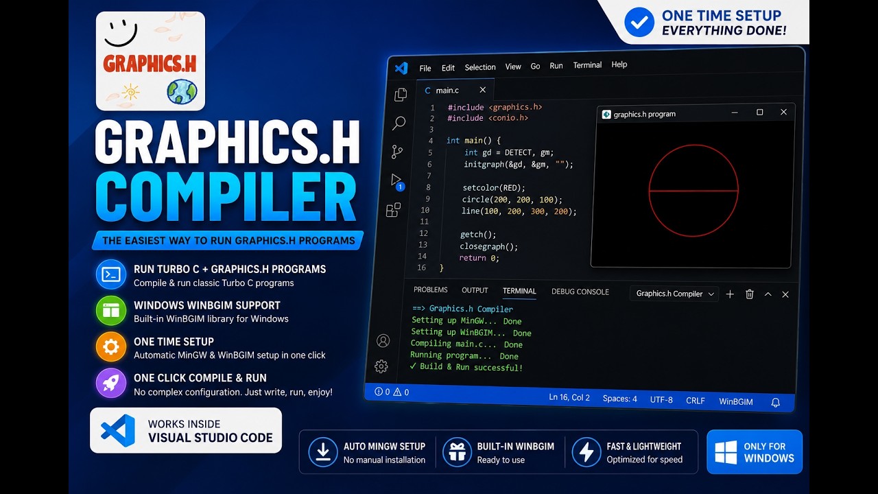Click the red circle drawing in graphics.h window
The width and height of the screenshot is (878, 494).
(693, 191)
